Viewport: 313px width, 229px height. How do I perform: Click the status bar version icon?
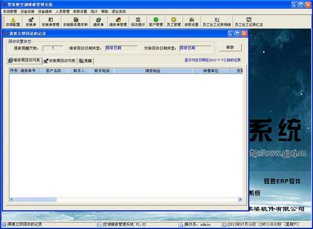(x=100, y=225)
